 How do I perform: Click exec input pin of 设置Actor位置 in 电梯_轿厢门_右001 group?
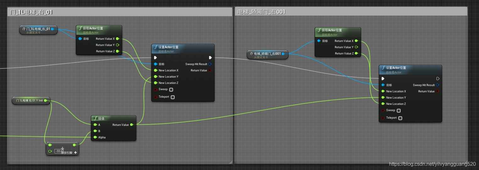click(383, 79)
